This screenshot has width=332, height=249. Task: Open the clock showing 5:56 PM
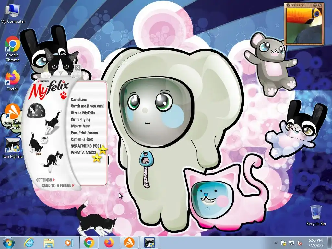coord(315,243)
